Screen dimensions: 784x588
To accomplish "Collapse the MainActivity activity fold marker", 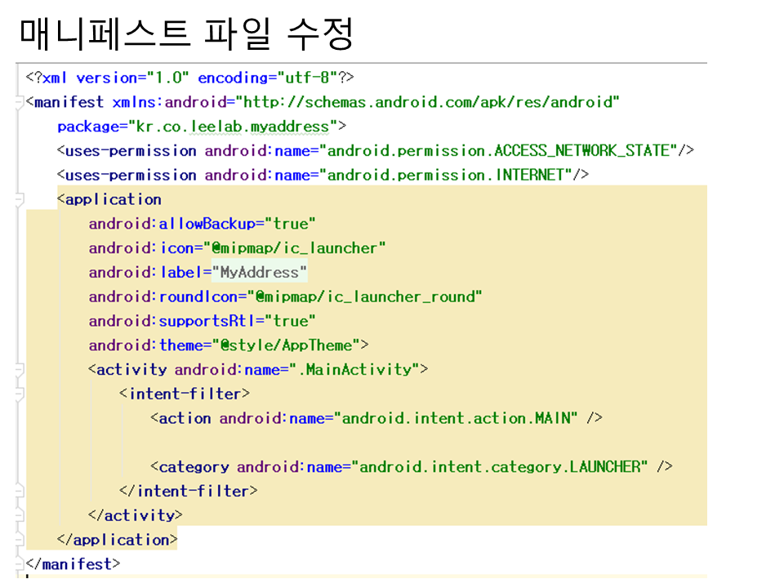I will [x=19, y=370].
